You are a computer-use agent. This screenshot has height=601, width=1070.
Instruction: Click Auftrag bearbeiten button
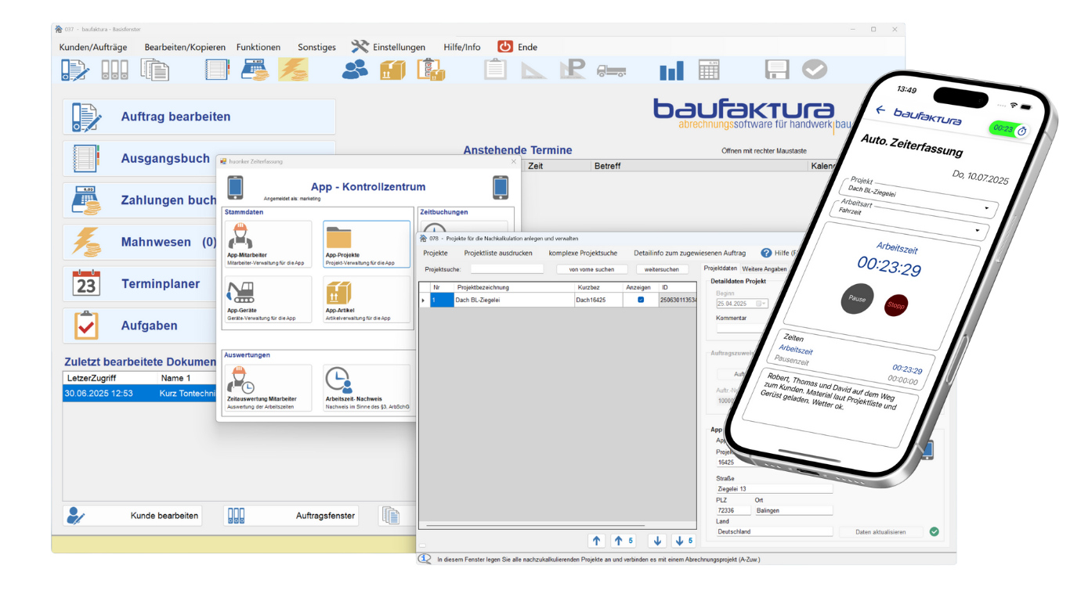click(199, 117)
